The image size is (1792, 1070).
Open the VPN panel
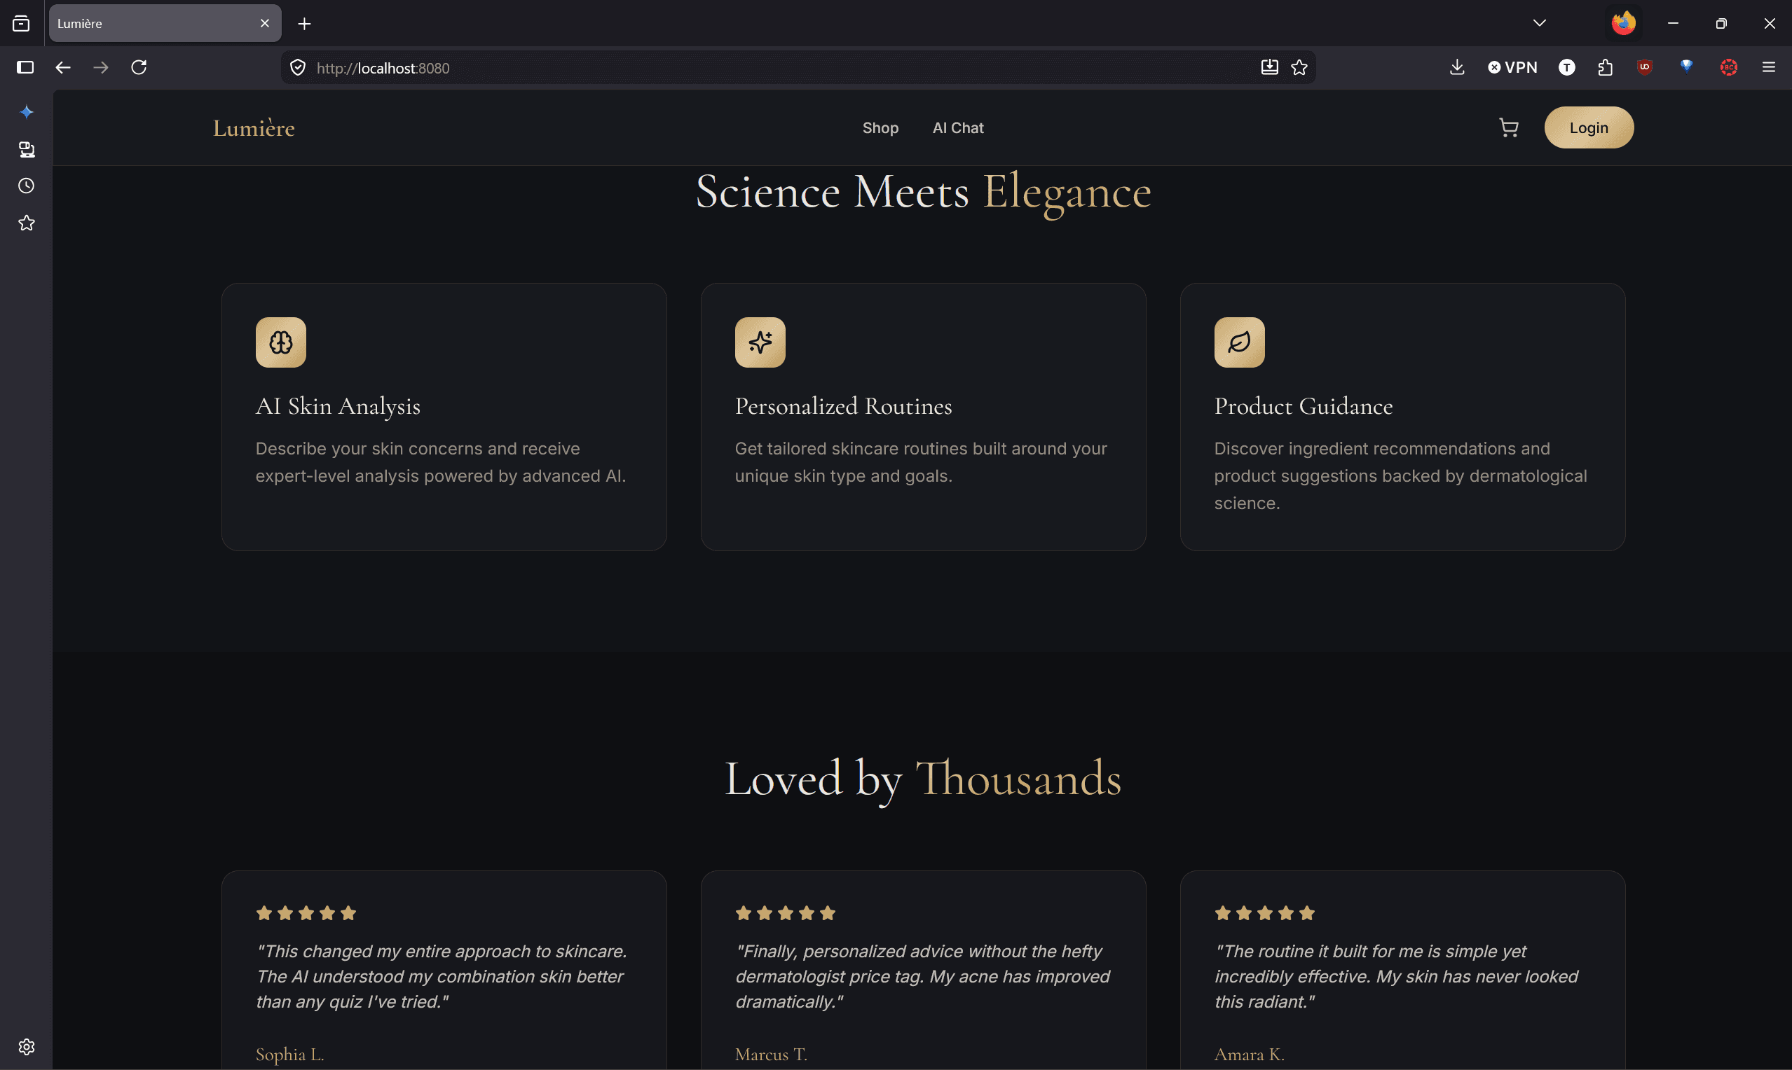pos(1512,67)
